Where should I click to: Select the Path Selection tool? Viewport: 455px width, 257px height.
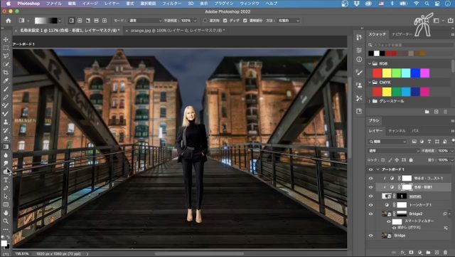click(6, 196)
